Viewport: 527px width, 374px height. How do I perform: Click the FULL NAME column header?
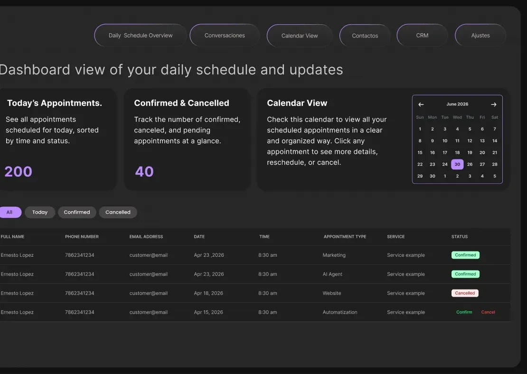[12, 236]
